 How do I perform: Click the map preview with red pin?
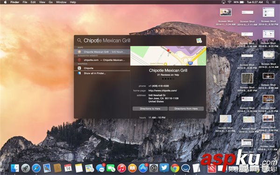(168, 56)
